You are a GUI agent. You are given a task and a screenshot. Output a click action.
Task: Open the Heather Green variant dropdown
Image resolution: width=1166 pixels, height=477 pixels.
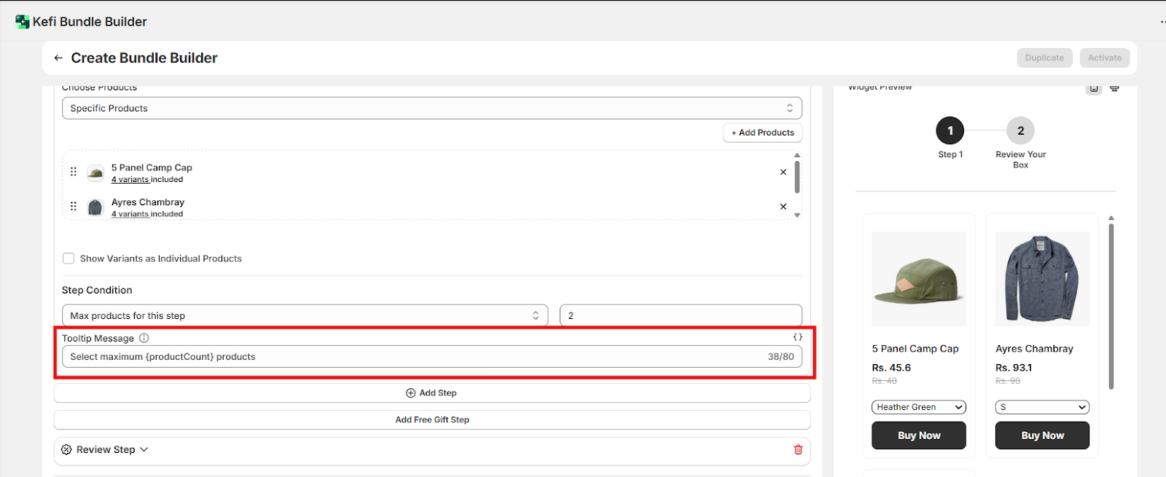918,407
